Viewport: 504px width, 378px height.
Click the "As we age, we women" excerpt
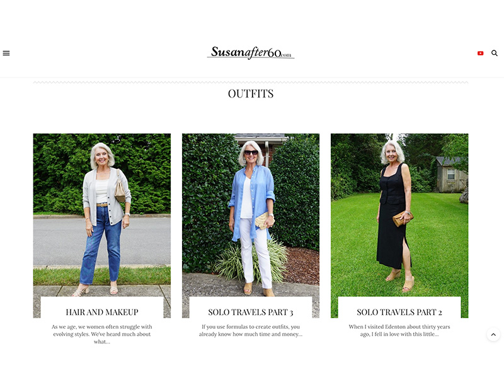(x=102, y=334)
